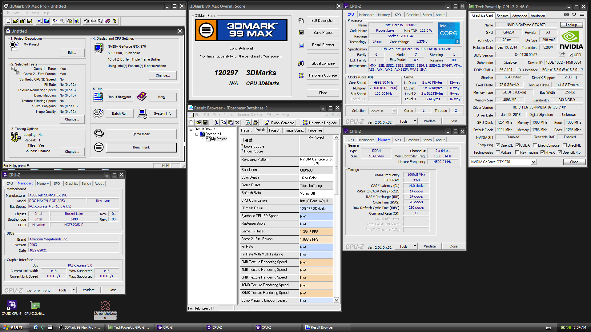591x332 pixels.
Task: Expand the Lowest Score row marker
Action: click(x=242, y=146)
